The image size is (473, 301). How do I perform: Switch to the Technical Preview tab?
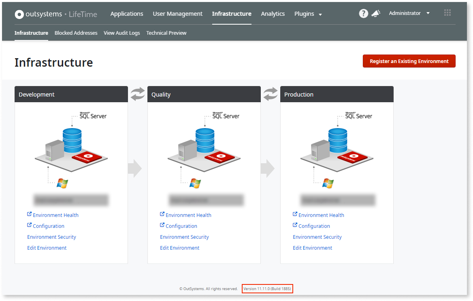click(x=166, y=33)
